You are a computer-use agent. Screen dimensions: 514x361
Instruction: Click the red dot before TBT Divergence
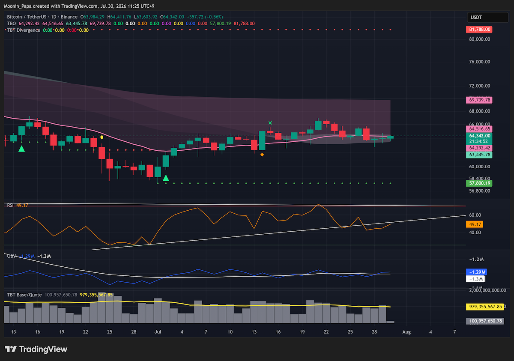tap(5, 30)
